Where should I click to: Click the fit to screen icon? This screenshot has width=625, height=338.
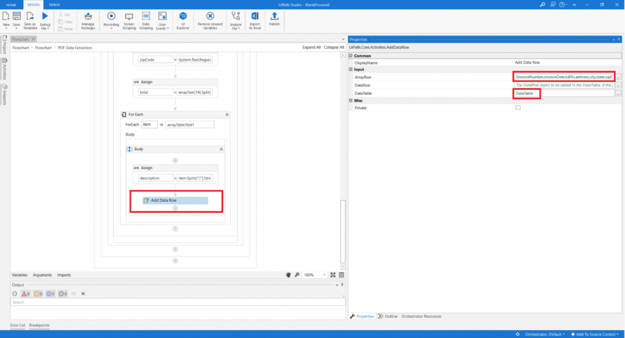[x=333, y=275]
